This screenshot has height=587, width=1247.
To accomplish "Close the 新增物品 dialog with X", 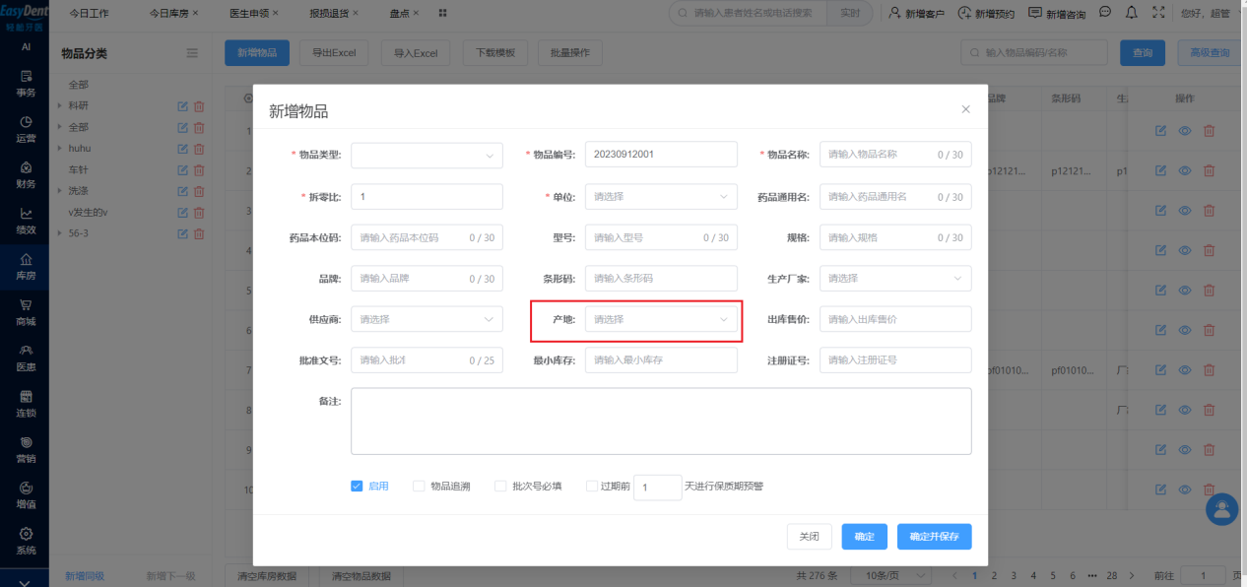I will [965, 109].
